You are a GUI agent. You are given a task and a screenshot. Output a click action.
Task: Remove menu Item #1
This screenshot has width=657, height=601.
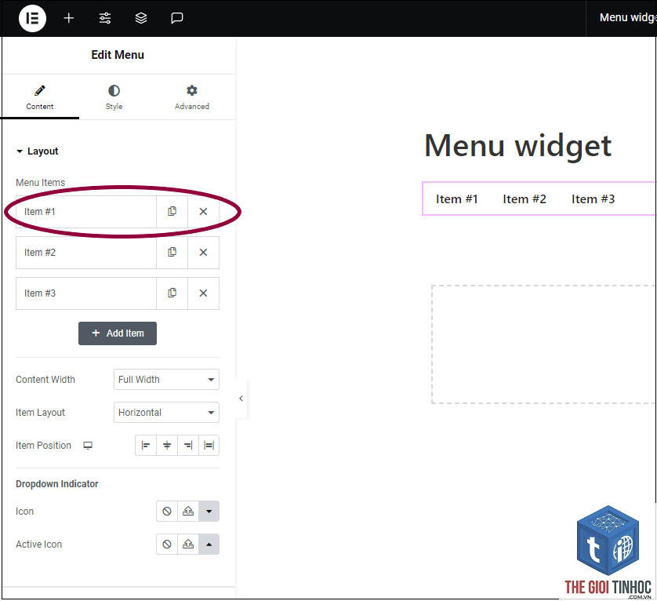(203, 211)
